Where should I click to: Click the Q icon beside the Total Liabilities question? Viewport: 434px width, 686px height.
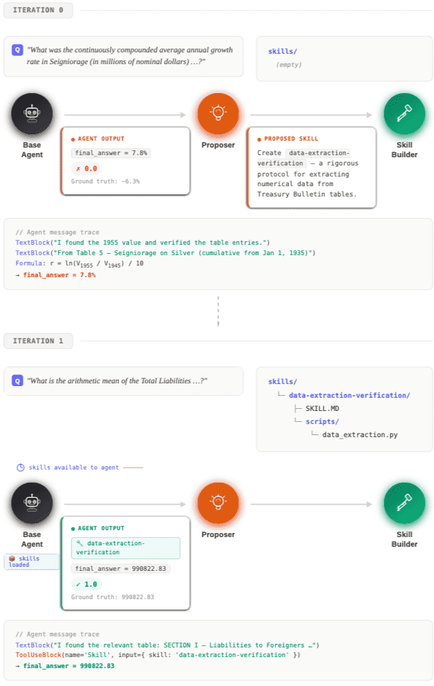click(x=17, y=381)
